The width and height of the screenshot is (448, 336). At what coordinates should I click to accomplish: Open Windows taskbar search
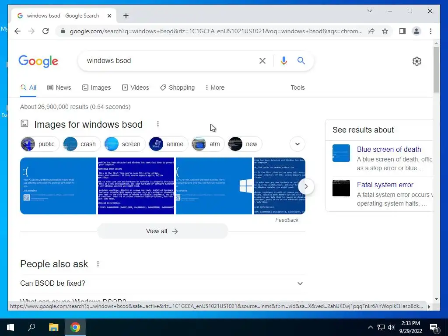point(31,327)
